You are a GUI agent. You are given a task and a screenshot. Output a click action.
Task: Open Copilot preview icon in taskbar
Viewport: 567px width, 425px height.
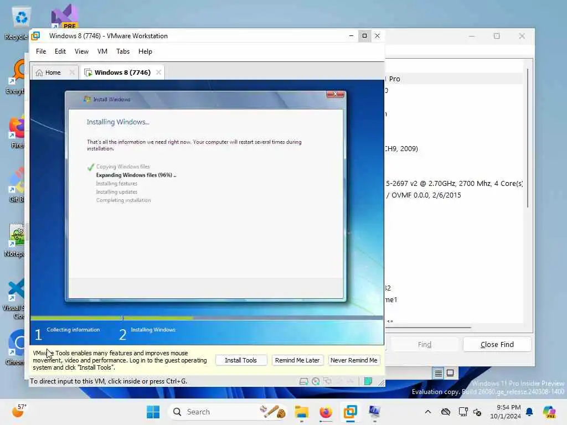pos(549,412)
